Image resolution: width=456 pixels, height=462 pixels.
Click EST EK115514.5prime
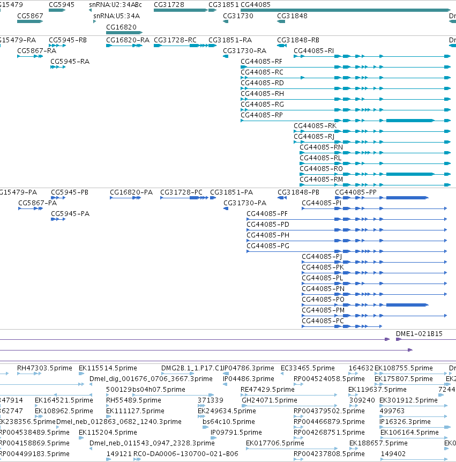pos(81,374)
